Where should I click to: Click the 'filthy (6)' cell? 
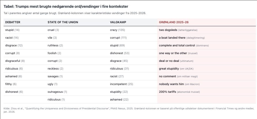pos(11,84)
